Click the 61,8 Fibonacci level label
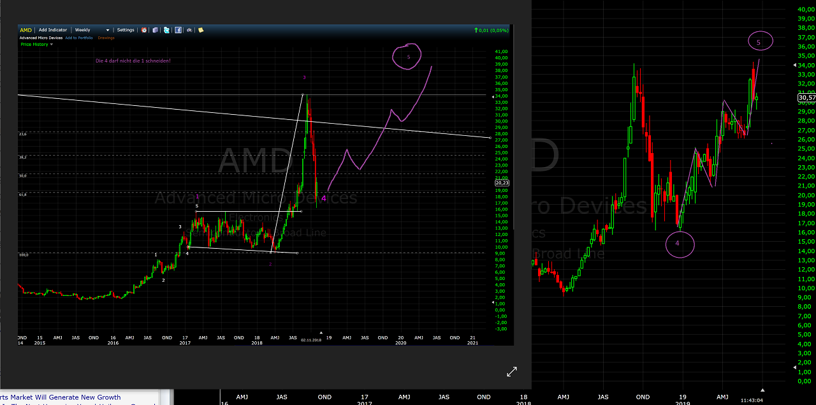The height and width of the screenshot is (405, 816). pyautogui.click(x=22, y=195)
